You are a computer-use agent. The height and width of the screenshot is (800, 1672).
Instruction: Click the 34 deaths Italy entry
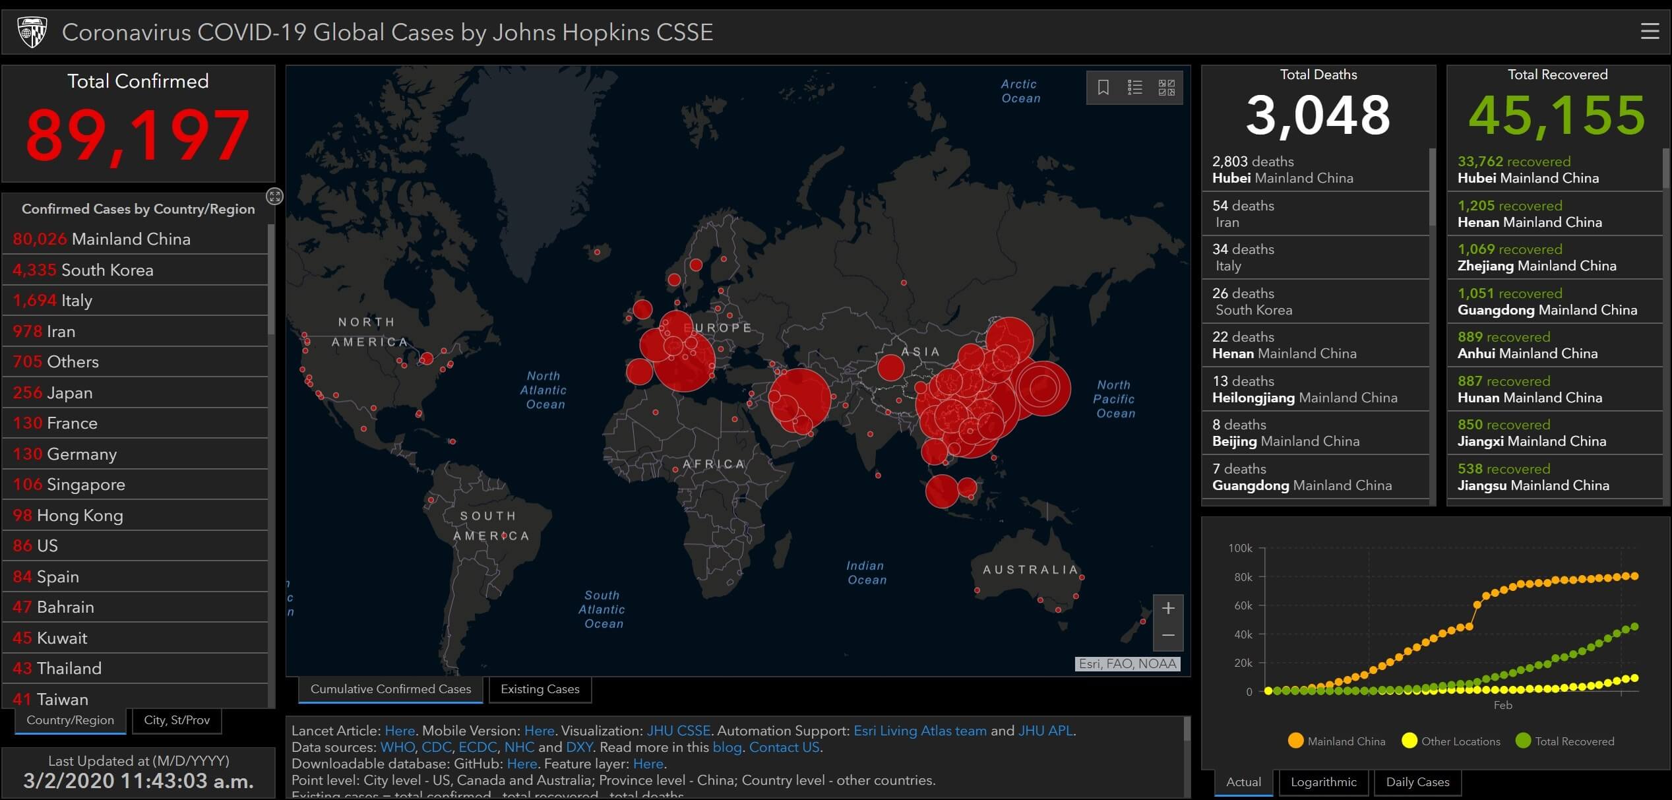click(1315, 257)
